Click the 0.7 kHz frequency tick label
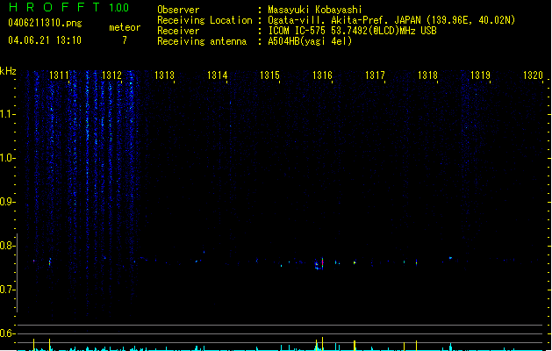The image size is (552, 351). 7,290
